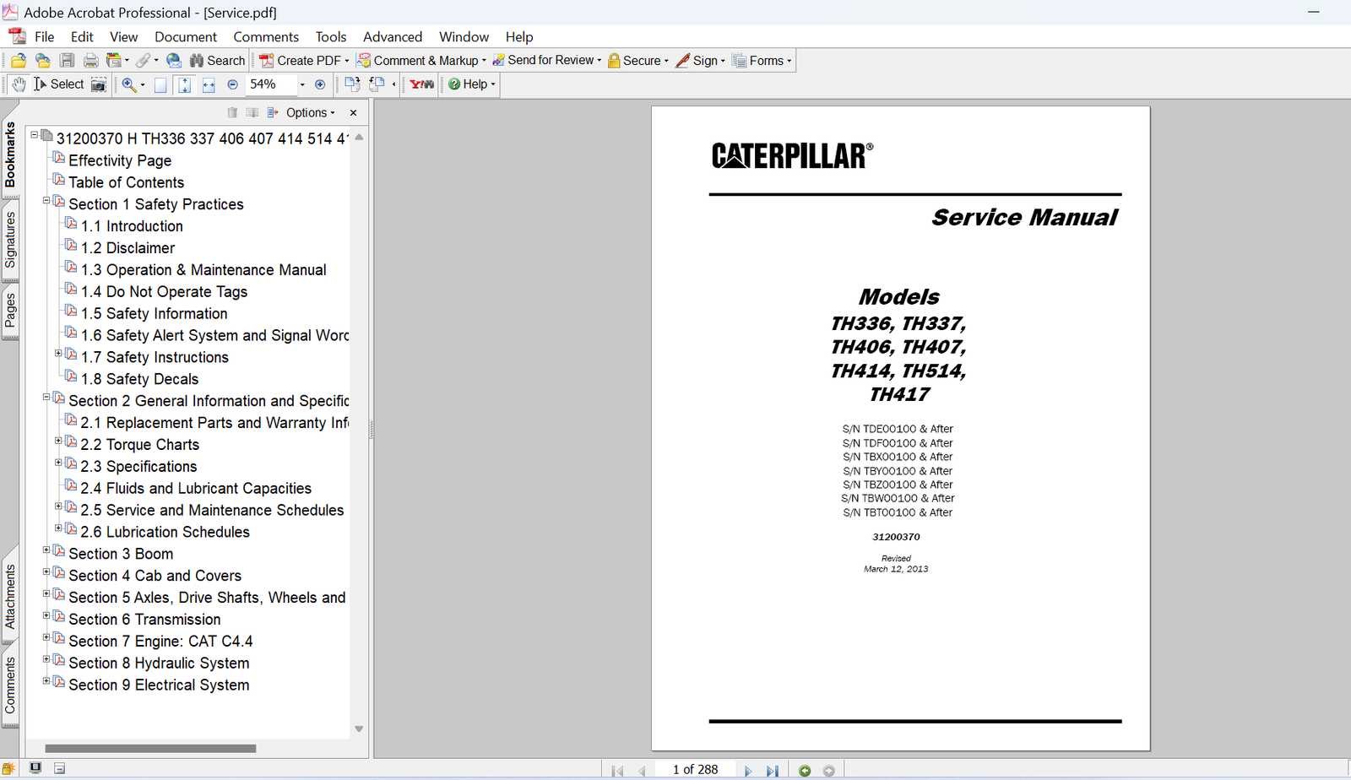Viewport: 1351px width, 780px height.
Task: Expand the Section 7 Engine: CAT C4.4 bookmark
Action: coord(46,637)
